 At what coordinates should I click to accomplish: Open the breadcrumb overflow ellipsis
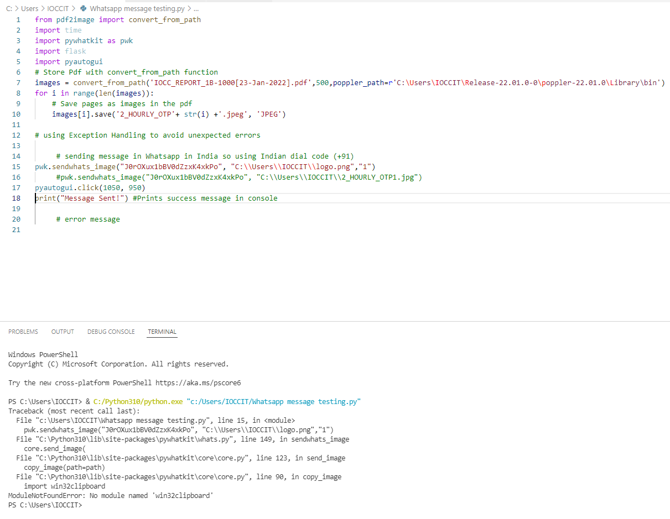(x=196, y=8)
